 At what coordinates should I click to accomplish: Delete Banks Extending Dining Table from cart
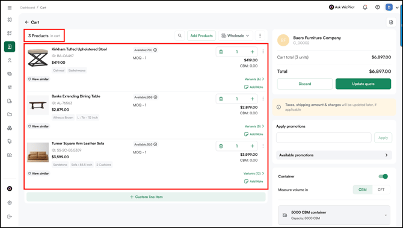coord(221,99)
